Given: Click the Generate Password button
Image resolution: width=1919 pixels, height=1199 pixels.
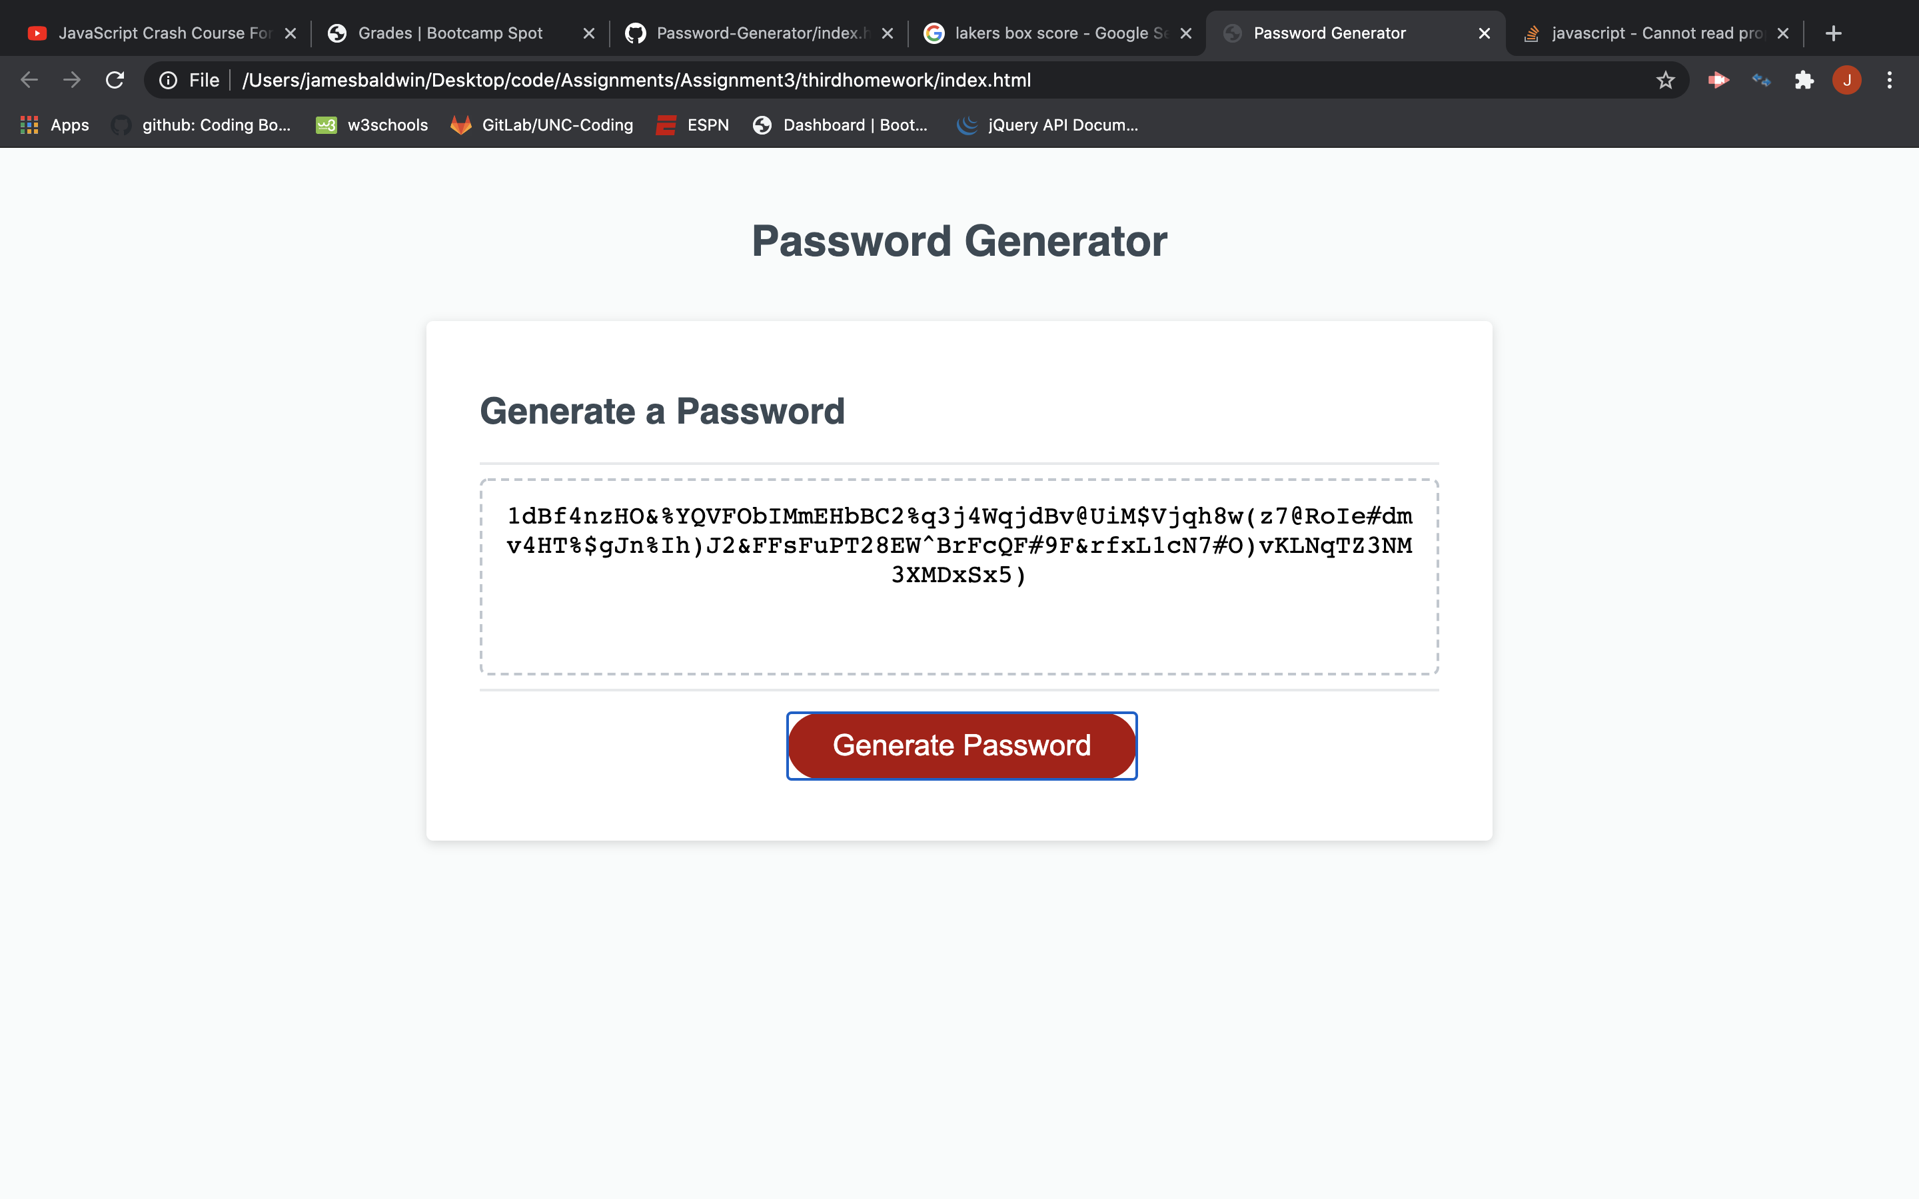Looking at the screenshot, I should [x=960, y=745].
